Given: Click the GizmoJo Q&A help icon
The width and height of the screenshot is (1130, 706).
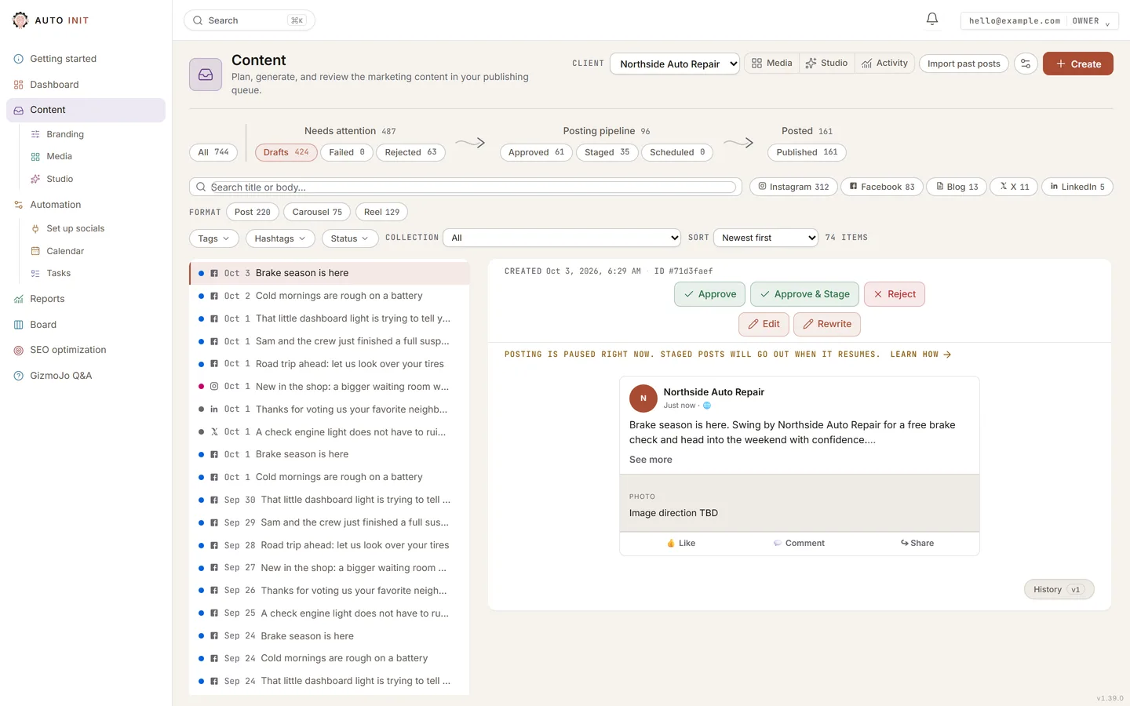Looking at the screenshot, I should click(19, 376).
